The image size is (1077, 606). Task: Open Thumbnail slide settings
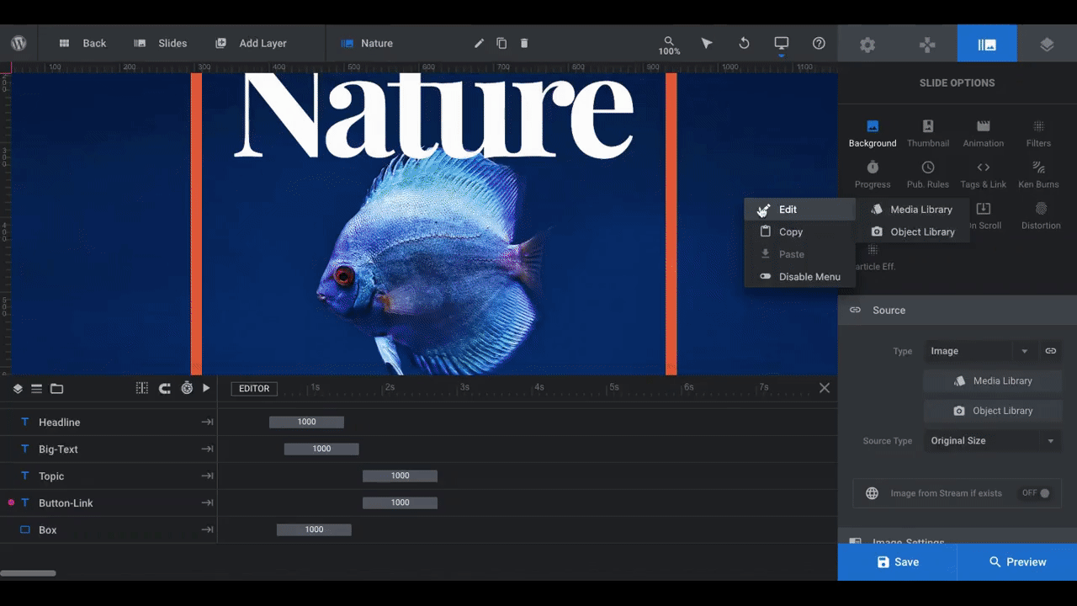(x=928, y=134)
